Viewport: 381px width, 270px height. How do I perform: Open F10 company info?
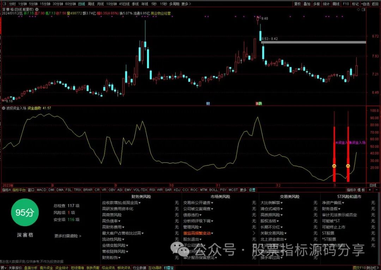click(x=346, y=4)
